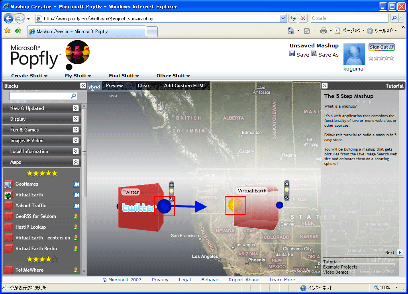Open wrench settings on Virtual Earth canvas block
The width and height of the screenshot is (408, 294).
(x=287, y=198)
